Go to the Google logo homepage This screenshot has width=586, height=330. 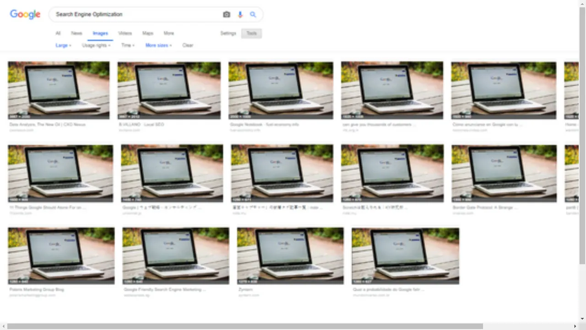pos(25,14)
